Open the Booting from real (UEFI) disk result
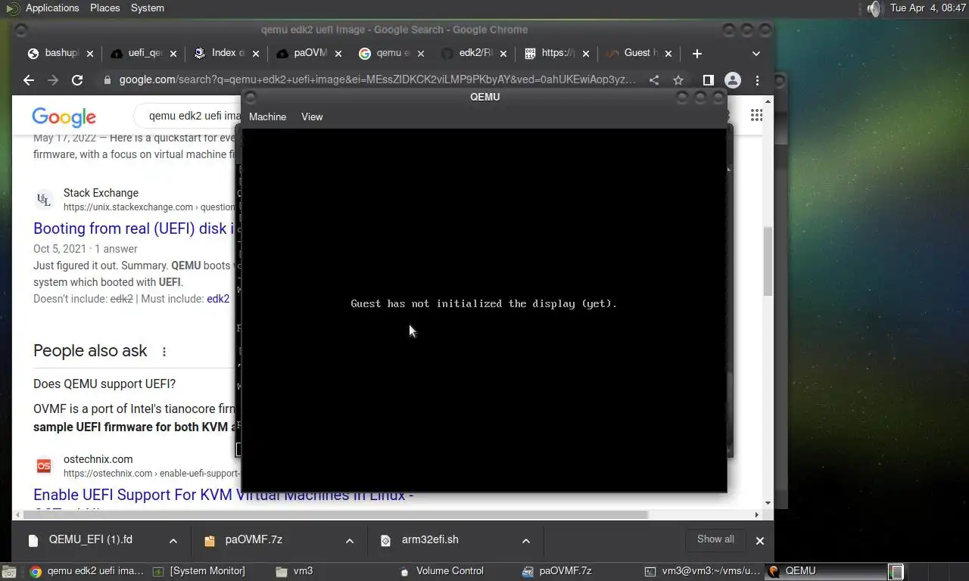 coord(132,228)
